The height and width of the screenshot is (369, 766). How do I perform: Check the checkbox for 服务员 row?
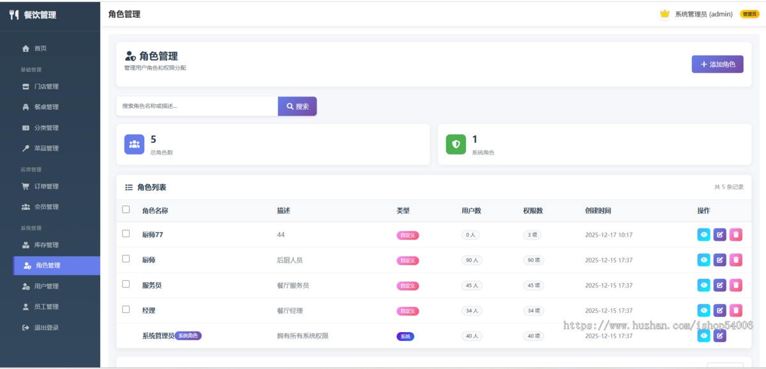(x=125, y=285)
